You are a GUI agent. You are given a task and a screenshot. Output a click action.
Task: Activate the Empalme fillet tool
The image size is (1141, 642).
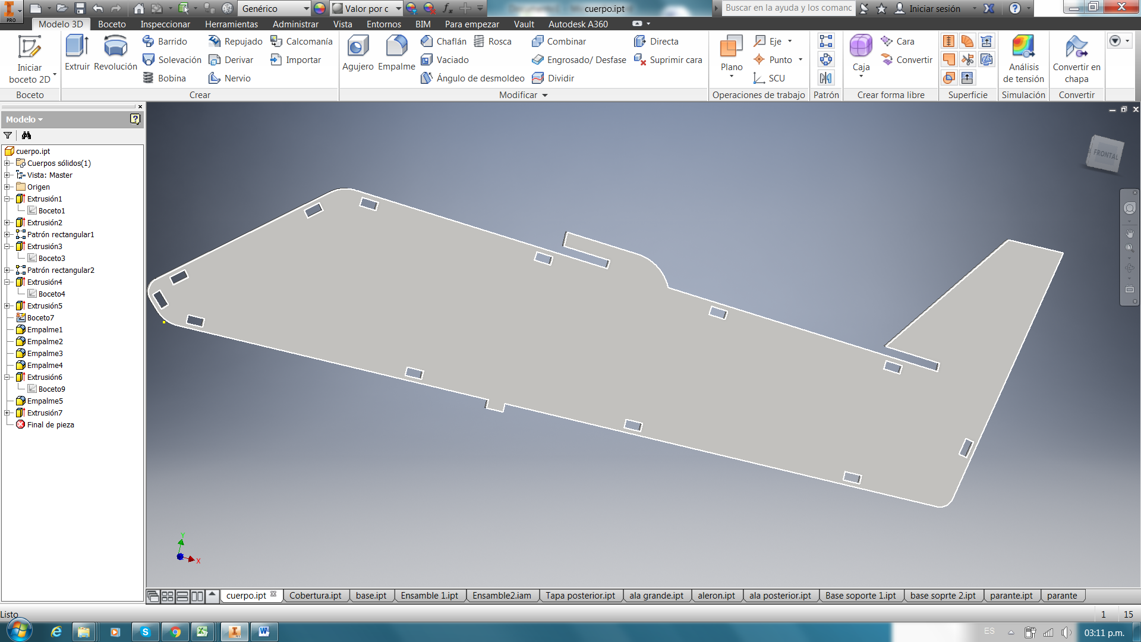[396, 52]
